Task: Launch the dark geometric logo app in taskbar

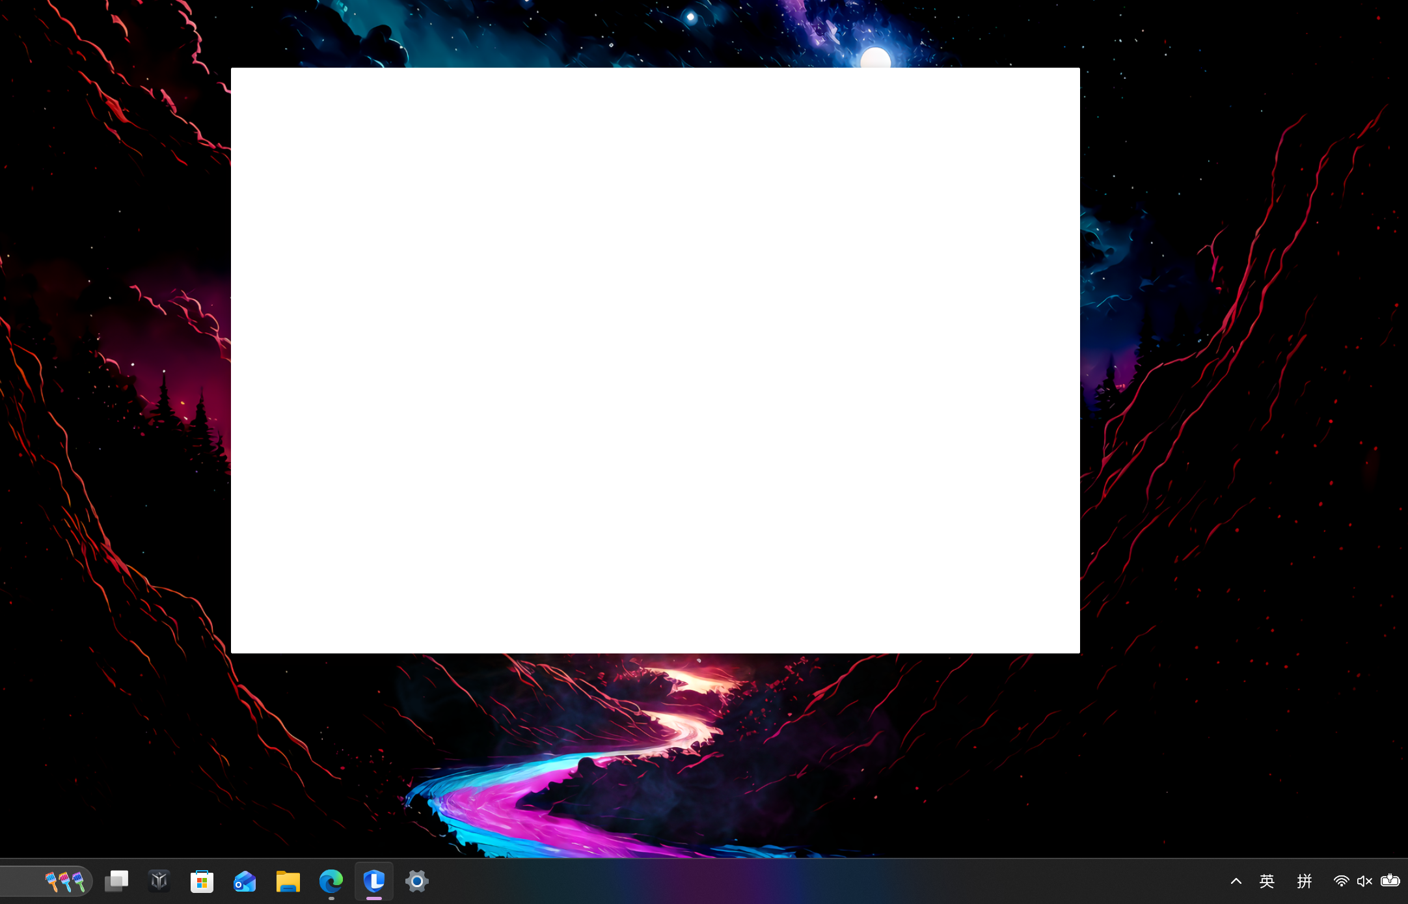Action: pos(159,881)
